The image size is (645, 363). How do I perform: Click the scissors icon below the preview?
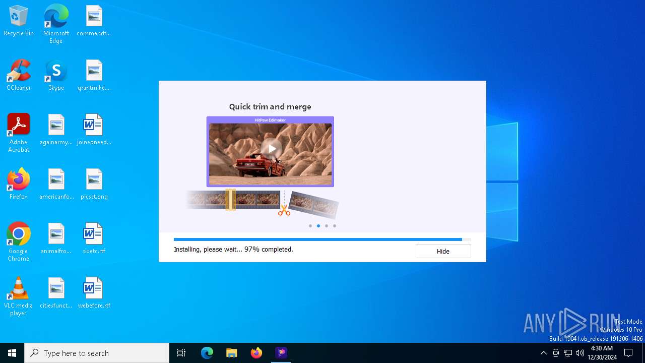[x=284, y=210]
